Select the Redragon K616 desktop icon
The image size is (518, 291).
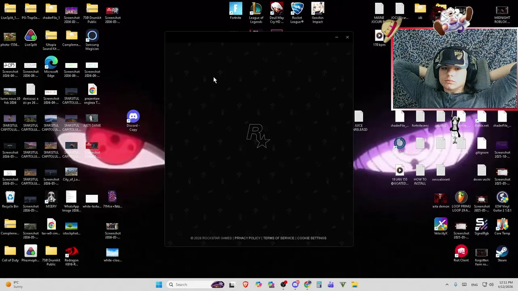click(71, 255)
